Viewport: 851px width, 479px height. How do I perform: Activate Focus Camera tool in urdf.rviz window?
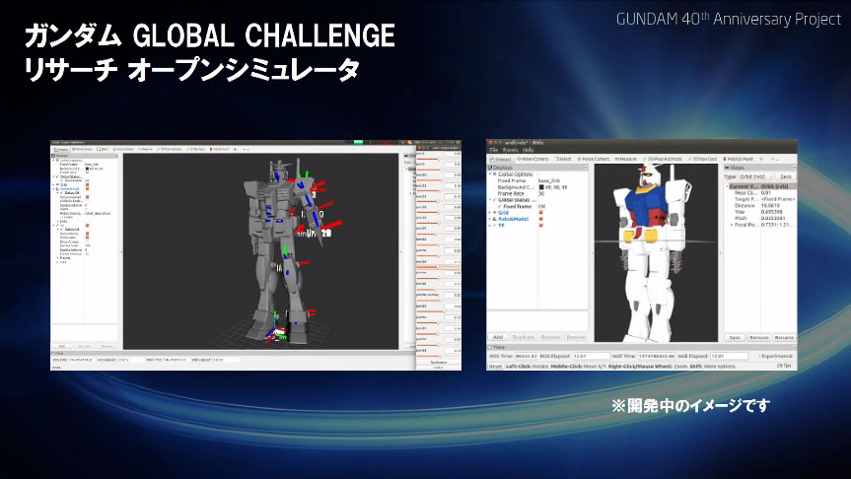point(594,159)
